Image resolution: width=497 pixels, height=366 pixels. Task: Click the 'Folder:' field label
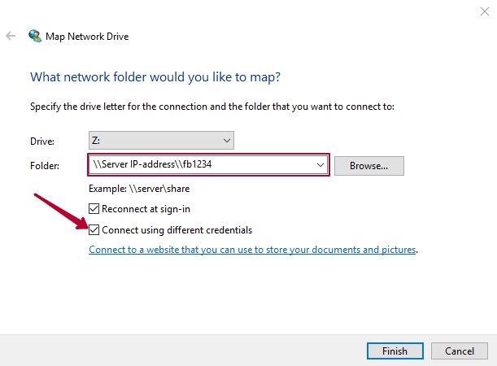click(x=45, y=166)
